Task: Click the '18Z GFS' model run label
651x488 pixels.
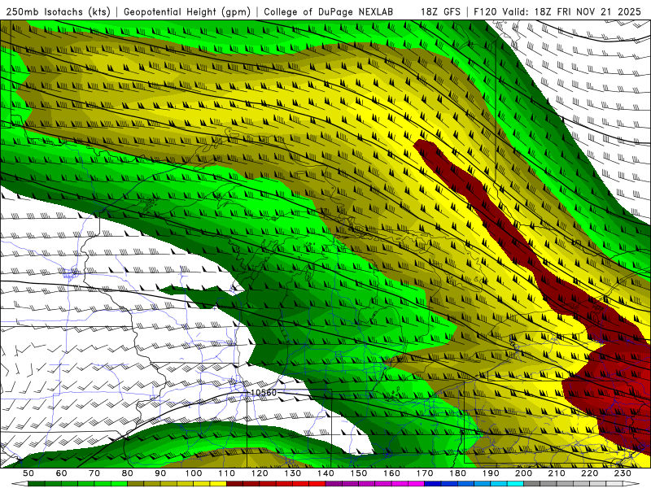Action: coord(440,12)
